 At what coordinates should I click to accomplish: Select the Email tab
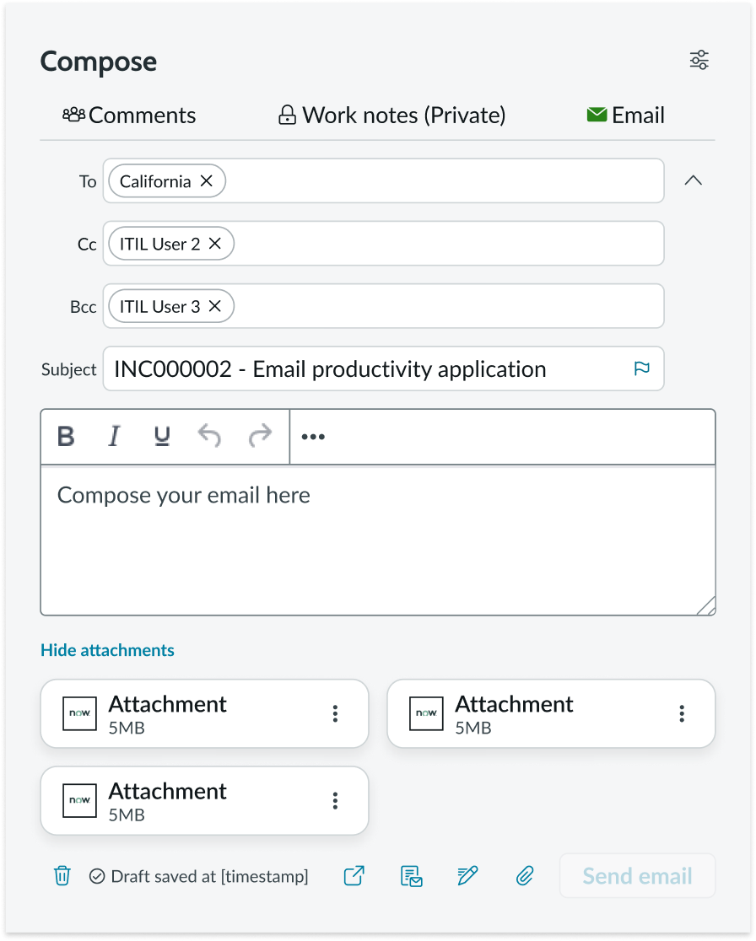[x=626, y=116]
